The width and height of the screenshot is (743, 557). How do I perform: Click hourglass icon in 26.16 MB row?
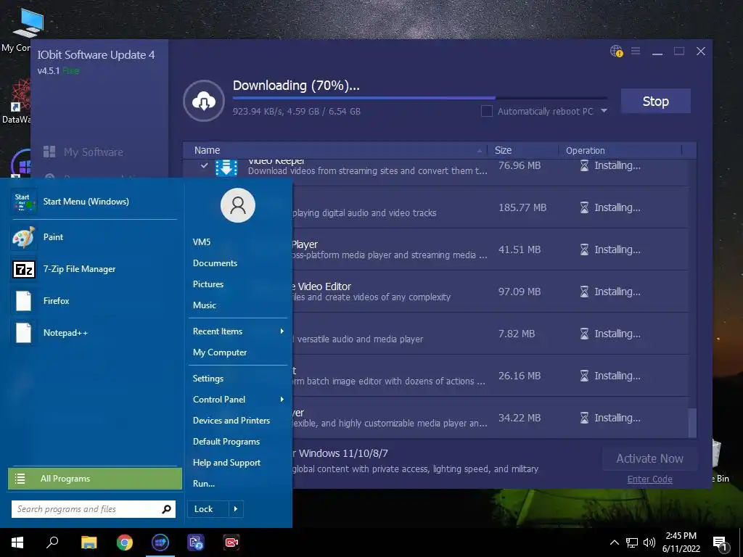[584, 376]
